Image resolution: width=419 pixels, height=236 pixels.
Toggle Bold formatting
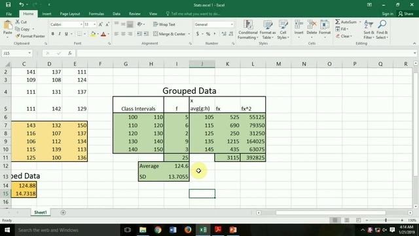52,34
